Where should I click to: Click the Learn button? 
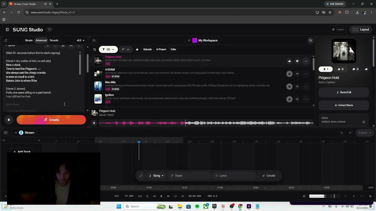click(338, 30)
